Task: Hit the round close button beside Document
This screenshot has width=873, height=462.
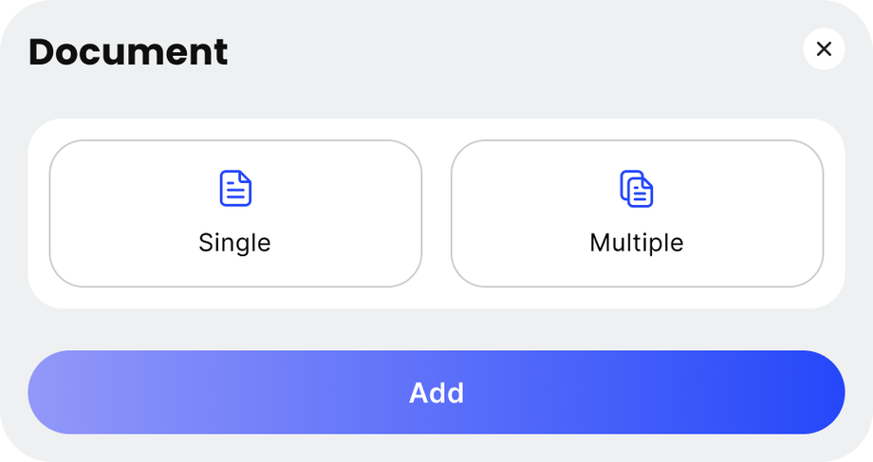Action: [x=824, y=49]
